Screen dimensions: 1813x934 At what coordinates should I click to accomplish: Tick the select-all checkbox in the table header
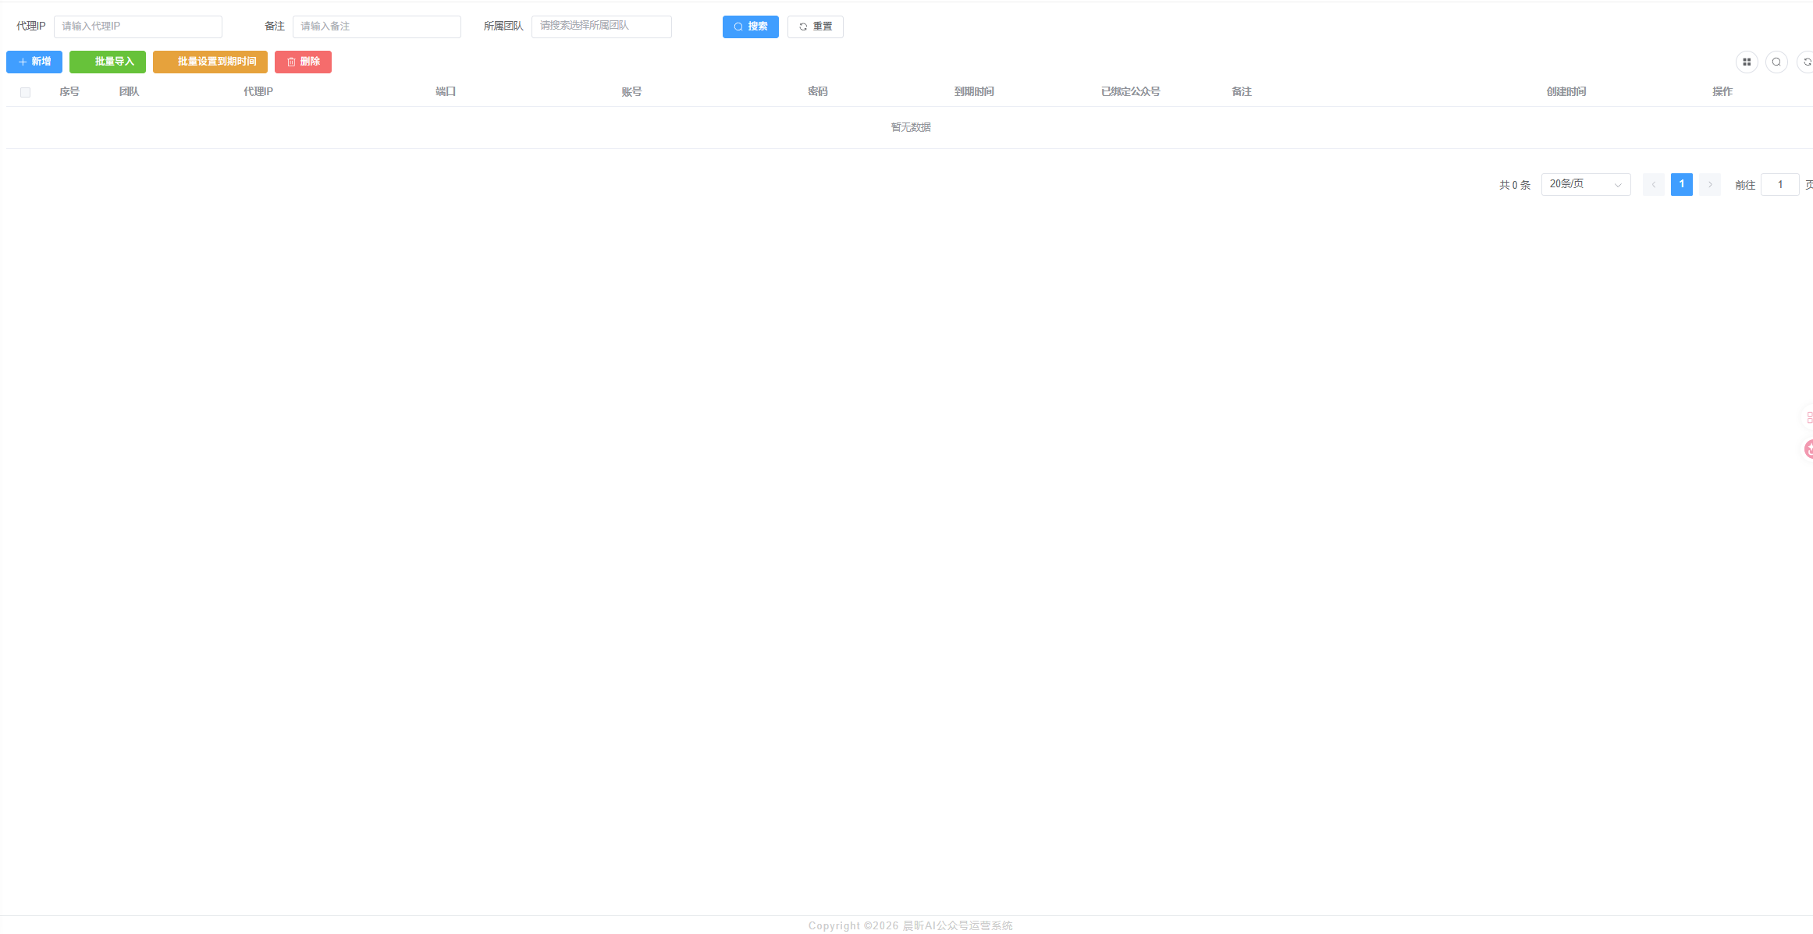pos(25,92)
